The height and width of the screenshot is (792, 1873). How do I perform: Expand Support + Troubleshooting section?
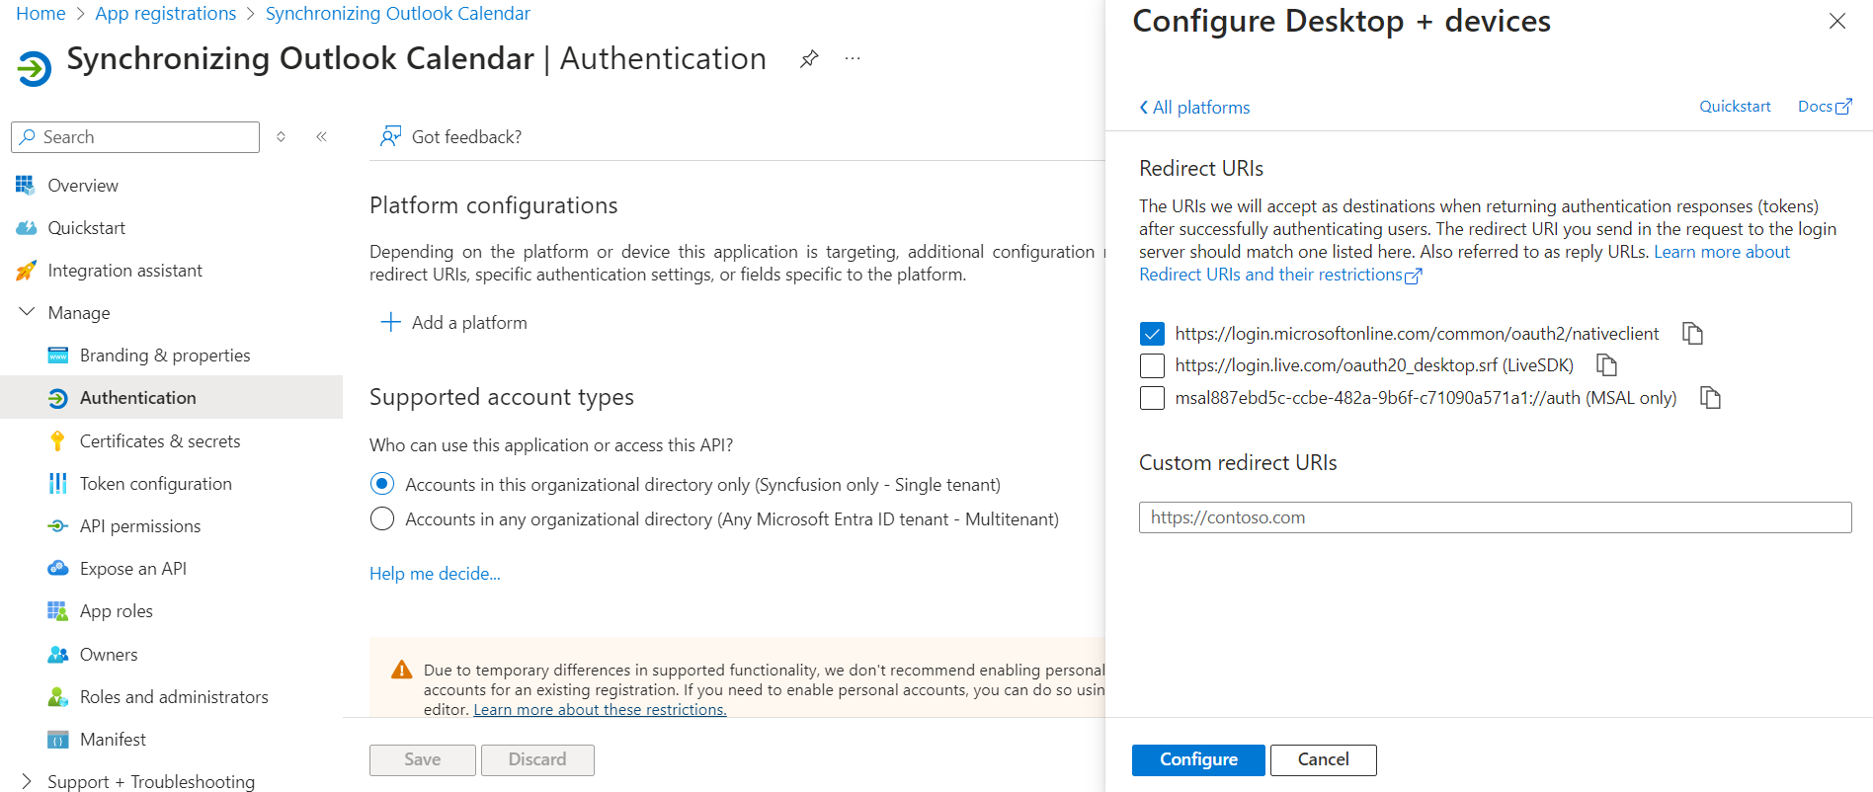(27, 781)
